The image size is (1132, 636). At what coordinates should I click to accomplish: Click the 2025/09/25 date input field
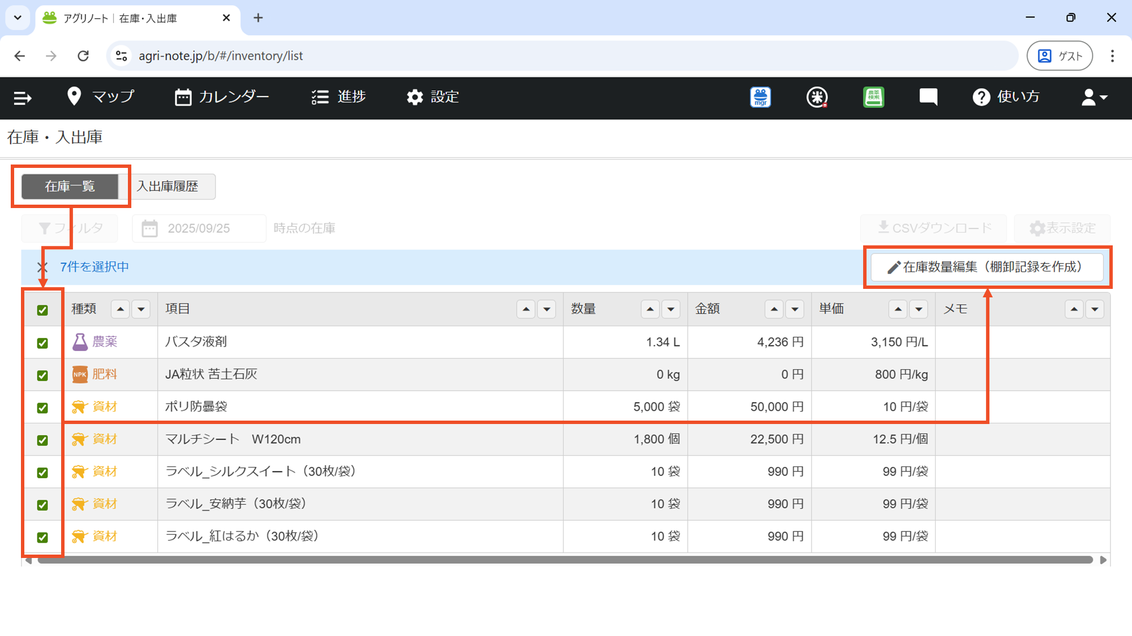click(199, 228)
